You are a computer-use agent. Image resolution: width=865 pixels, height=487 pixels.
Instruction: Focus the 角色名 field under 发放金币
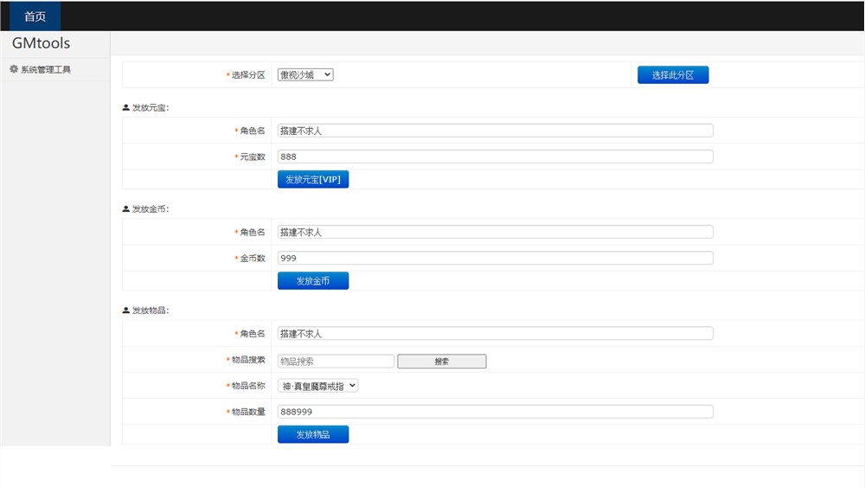(x=495, y=232)
